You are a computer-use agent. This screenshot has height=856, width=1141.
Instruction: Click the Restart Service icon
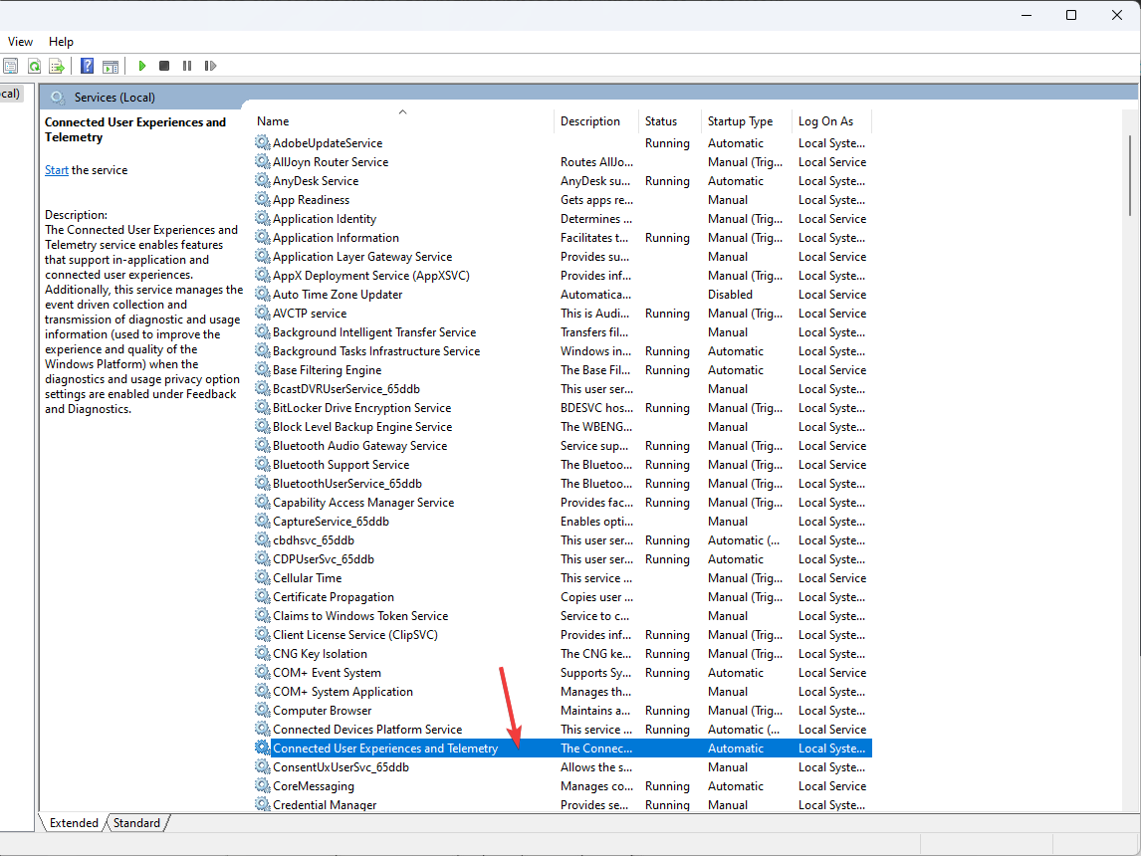210,66
